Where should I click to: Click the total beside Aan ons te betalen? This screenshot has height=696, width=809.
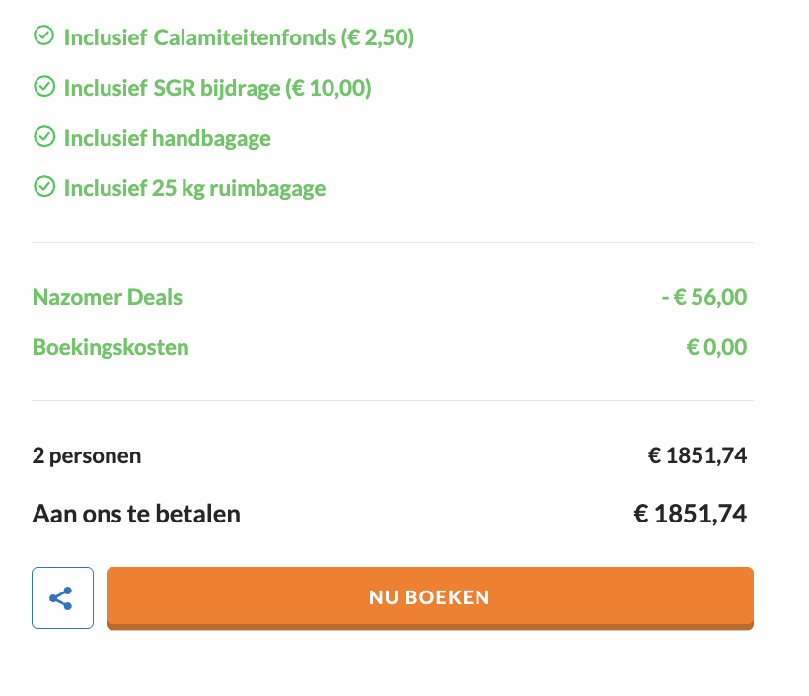coord(690,514)
